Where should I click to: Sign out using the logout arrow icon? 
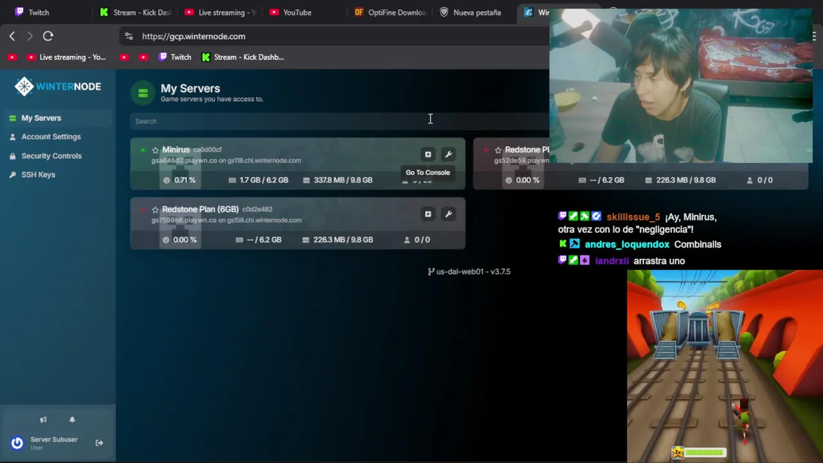pyautogui.click(x=99, y=442)
